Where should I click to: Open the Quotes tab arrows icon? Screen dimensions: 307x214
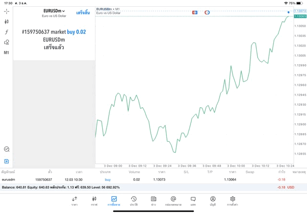click(74, 201)
